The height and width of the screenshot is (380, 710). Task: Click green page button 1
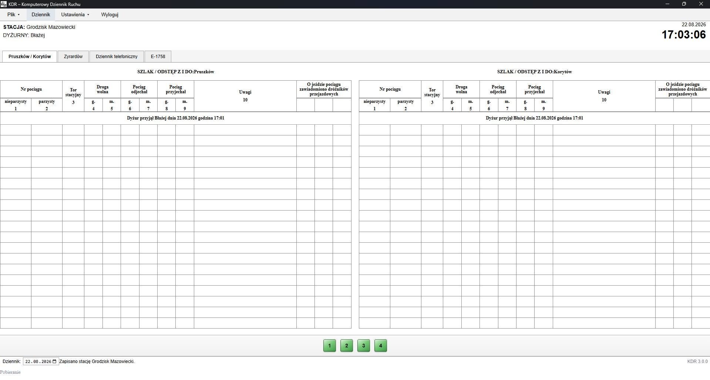pyautogui.click(x=330, y=346)
